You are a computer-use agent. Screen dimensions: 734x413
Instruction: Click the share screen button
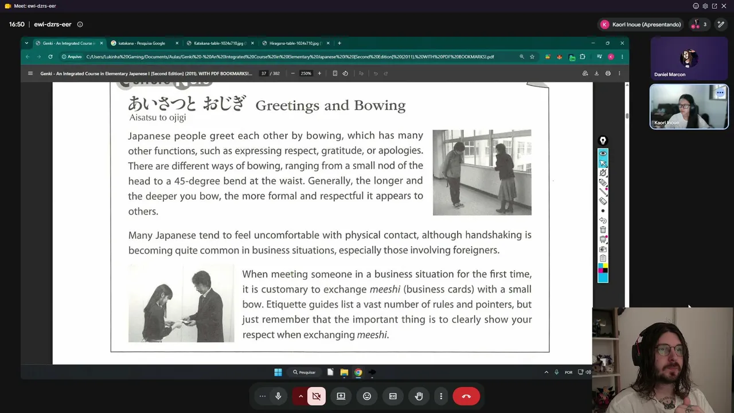pos(341,396)
